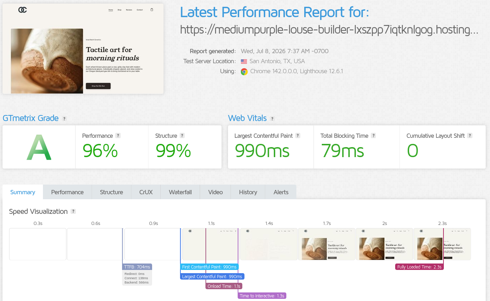This screenshot has height=301, width=490.
Task: Switch to the Summary tab
Action: click(23, 192)
